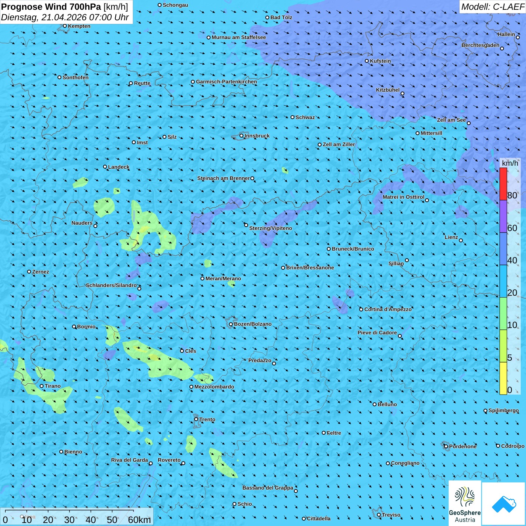The image size is (526, 526).
Task: Click the 'Sillian' label
Action: [x=396, y=263]
